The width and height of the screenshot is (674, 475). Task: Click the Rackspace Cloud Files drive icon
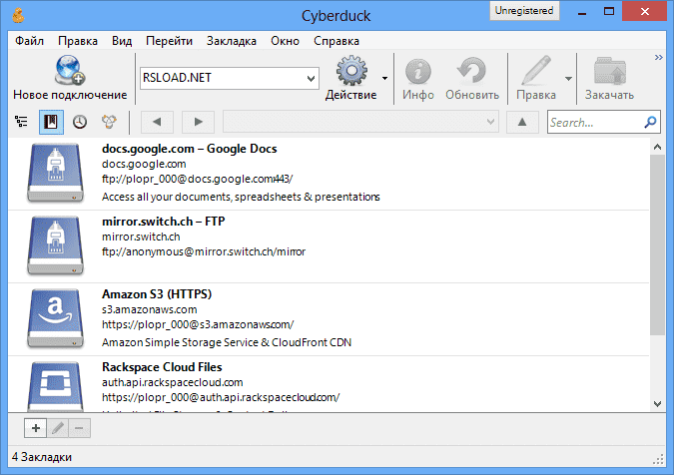(58, 384)
